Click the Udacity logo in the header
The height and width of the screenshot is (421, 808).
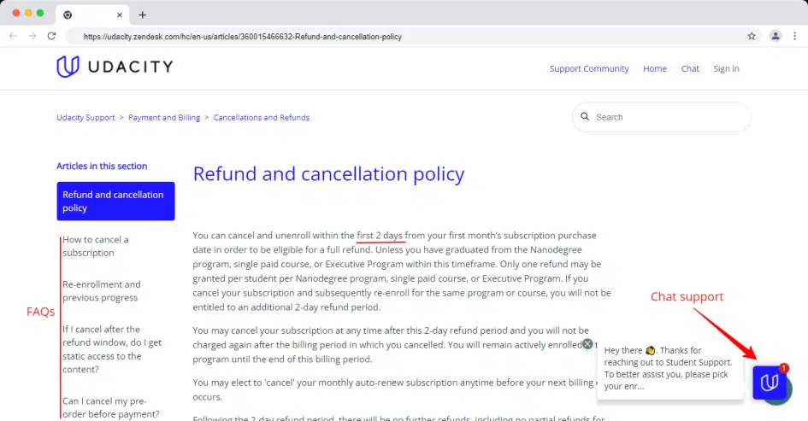coord(114,67)
